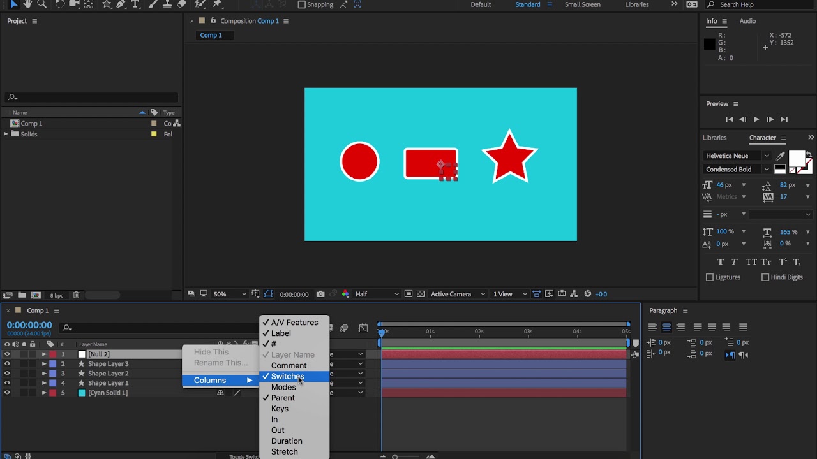
Task: Enable the Snapping checkbox
Action: tap(301, 4)
